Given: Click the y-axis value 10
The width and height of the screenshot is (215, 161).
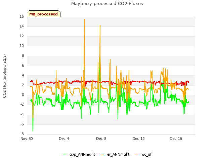Looking at the screenshot, I should (21, 46).
